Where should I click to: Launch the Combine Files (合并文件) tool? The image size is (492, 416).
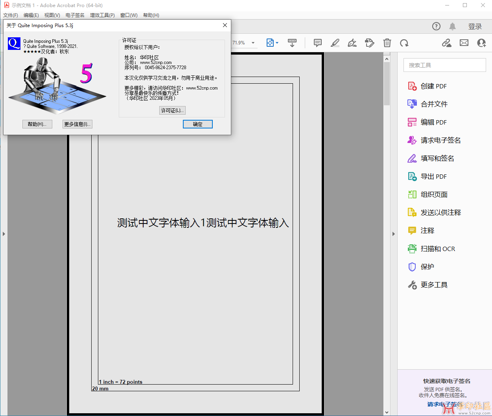click(434, 104)
